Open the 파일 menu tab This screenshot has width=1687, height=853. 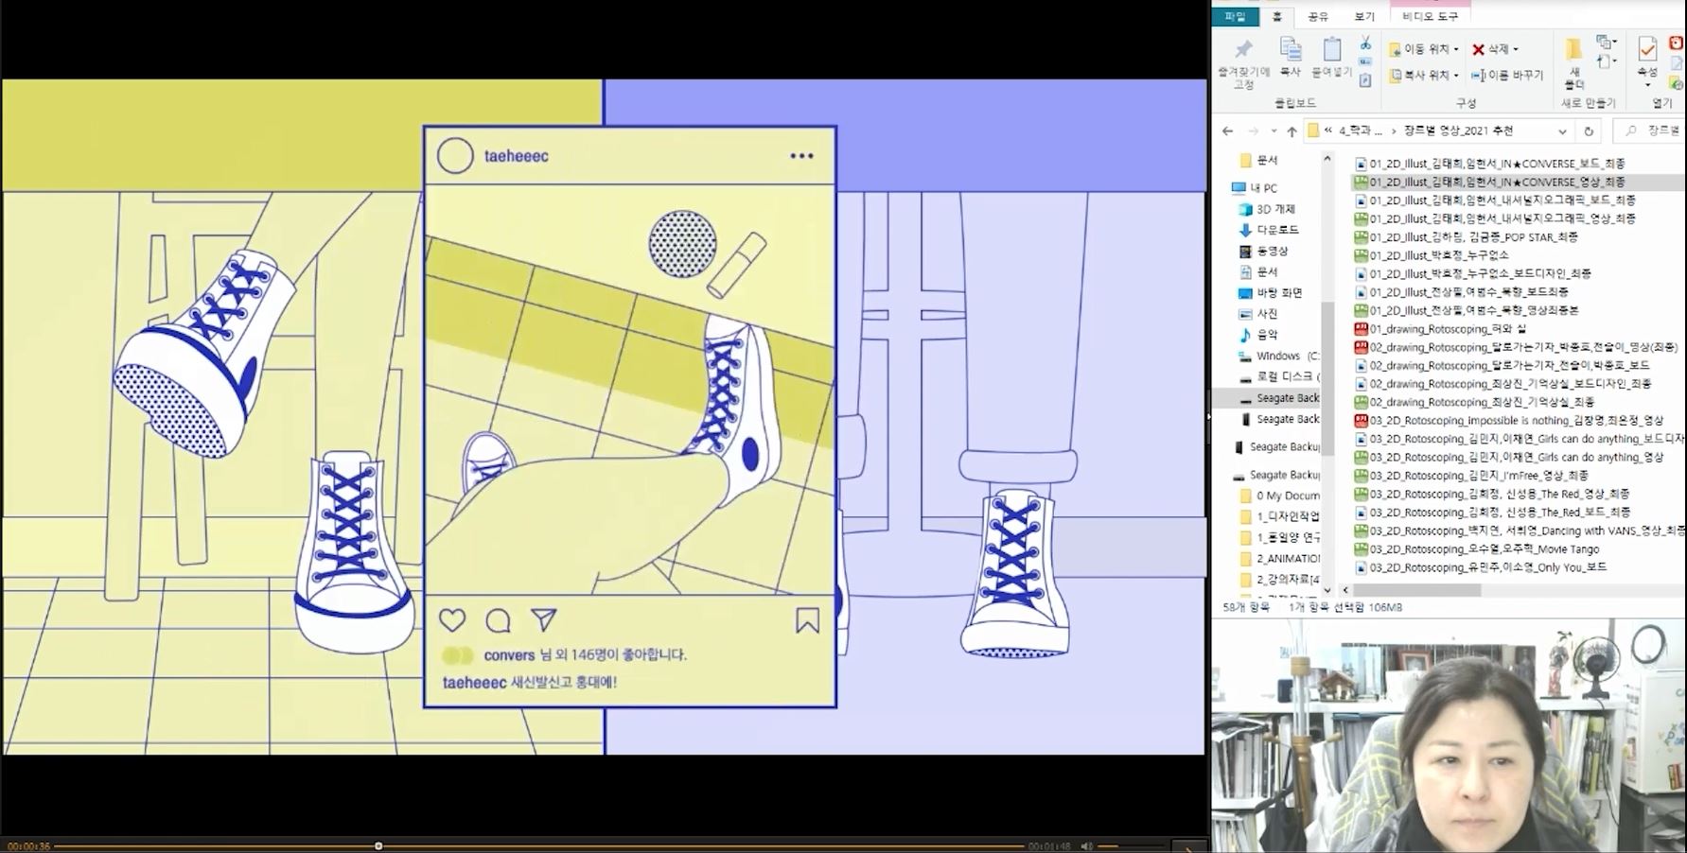(x=1235, y=16)
